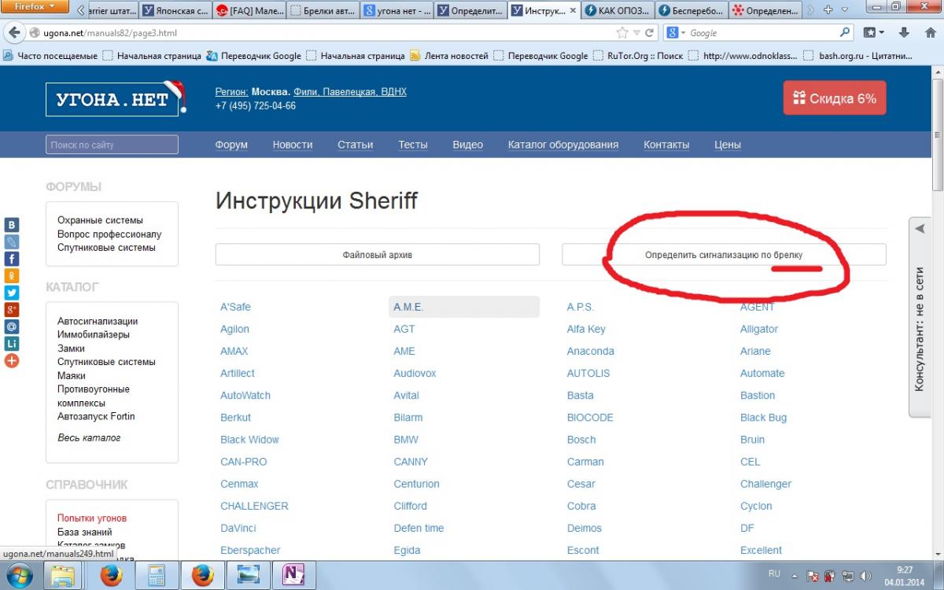This screenshot has height=590, width=944.
Task: Share page via LiveJournal pencil icon
Action: (12, 242)
